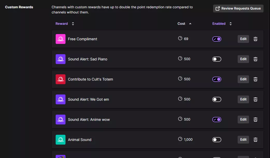The image size is (270, 158).
Task: Delete the Sound Alert: We Got em reward
Action: coord(255,99)
